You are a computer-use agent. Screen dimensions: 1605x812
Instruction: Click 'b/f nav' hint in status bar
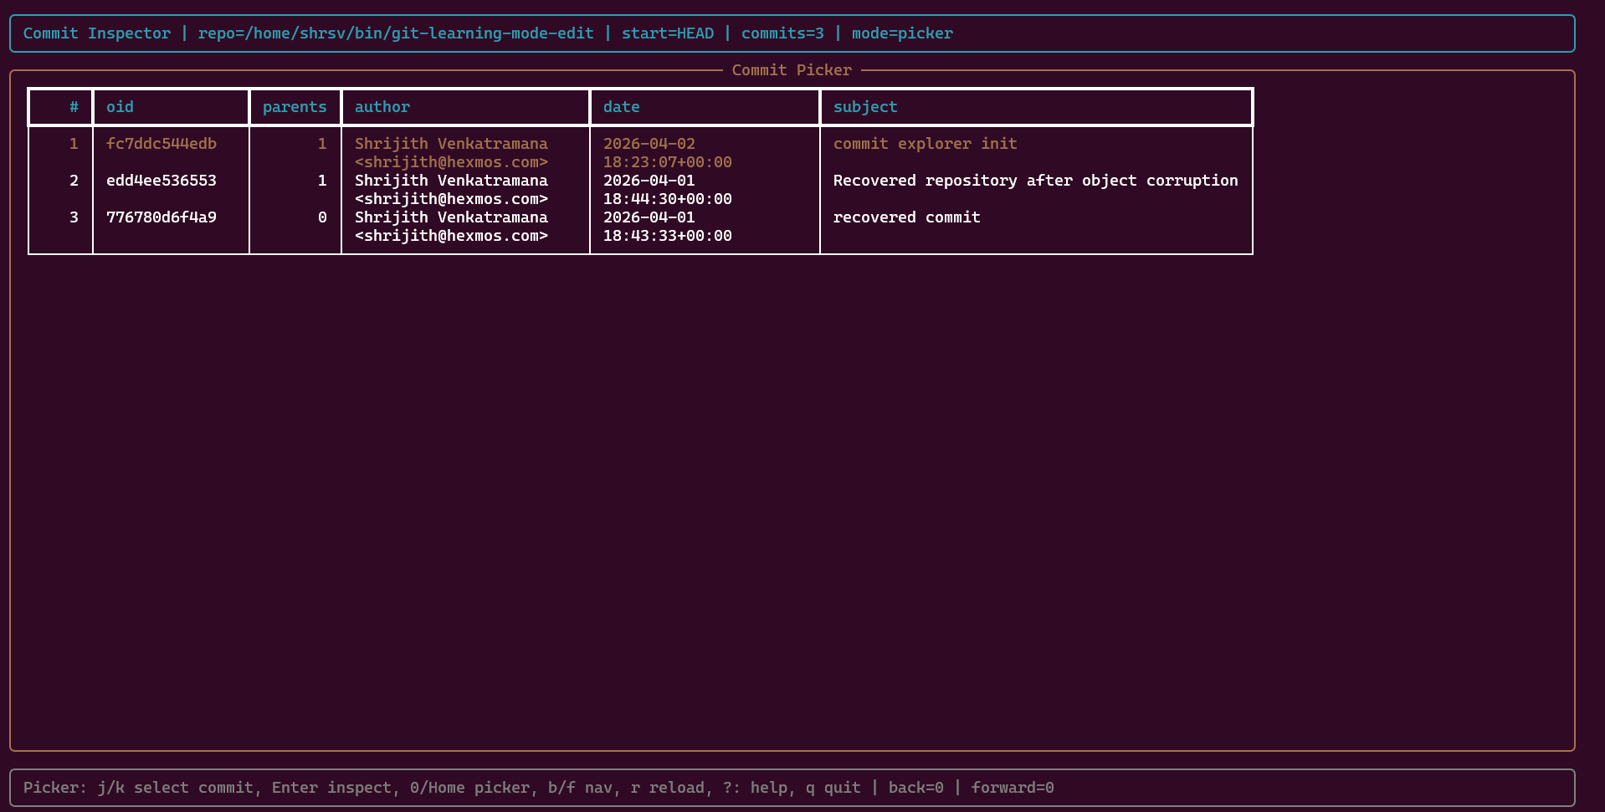click(x=580, y=788)
